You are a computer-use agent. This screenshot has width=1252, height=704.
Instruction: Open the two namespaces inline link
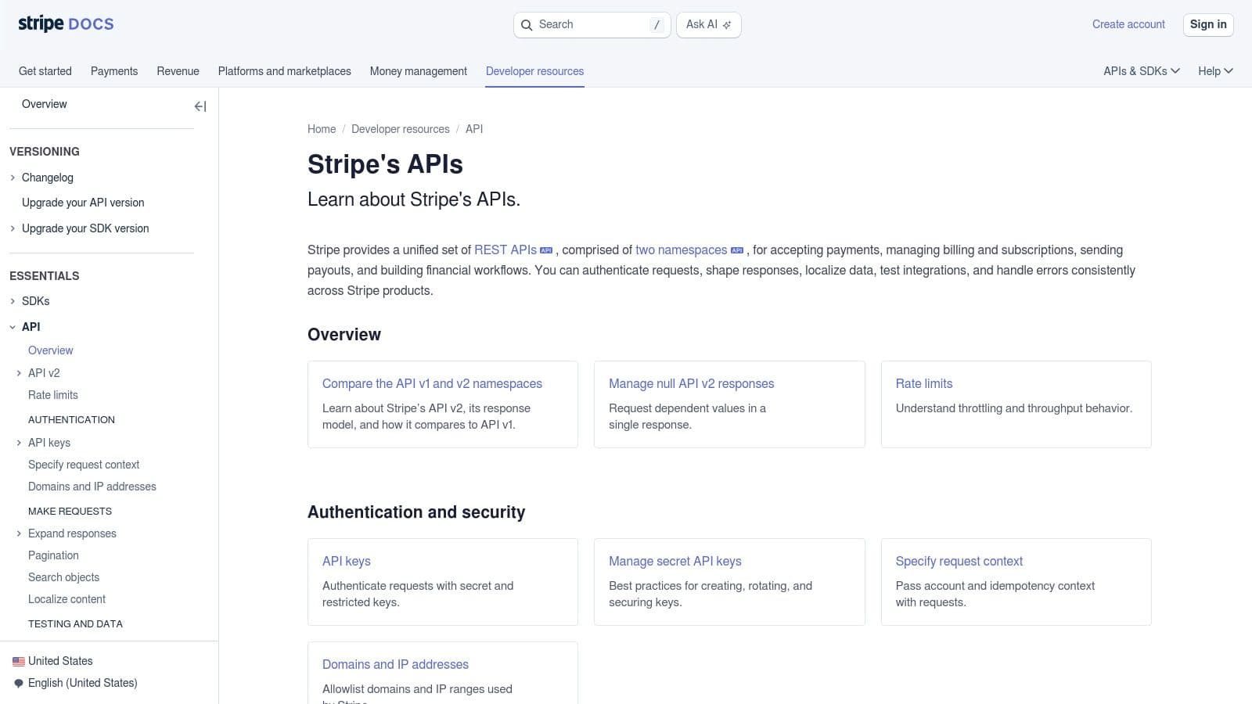tap(682, 250)
